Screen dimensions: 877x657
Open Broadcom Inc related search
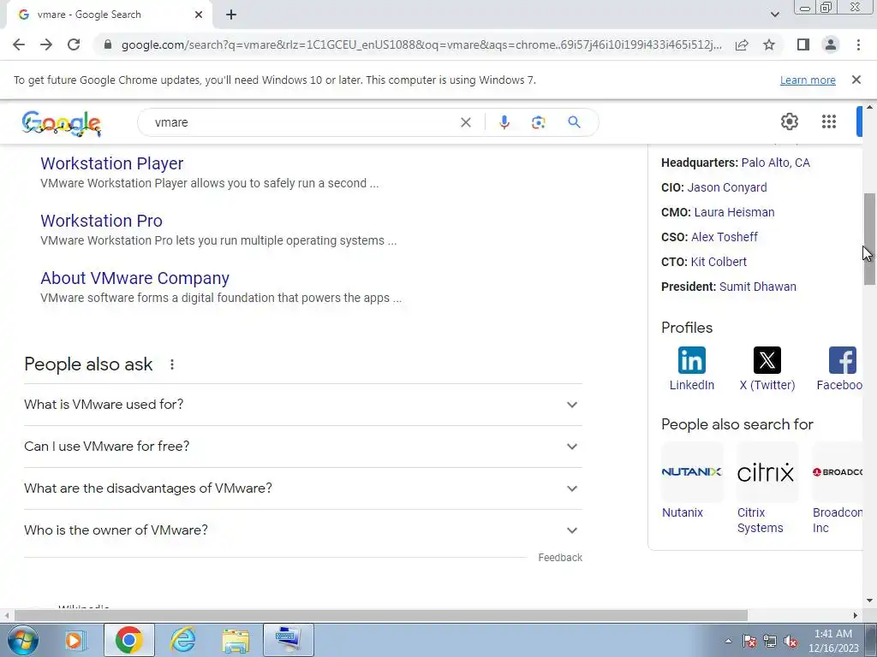[838, 488]
